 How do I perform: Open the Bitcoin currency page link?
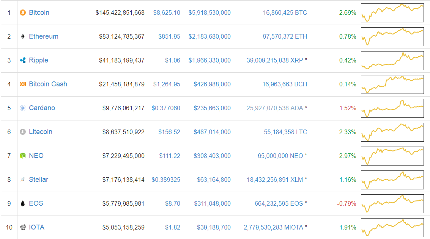[x=39, y=12]
